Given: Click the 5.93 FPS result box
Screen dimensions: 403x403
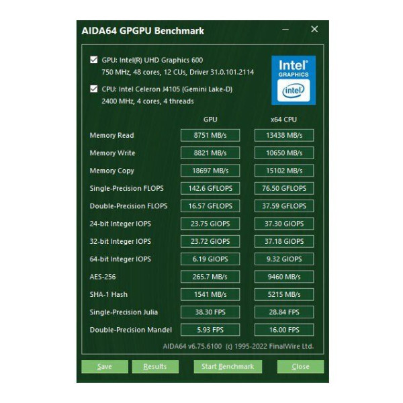Looking at the screenshot, I should (210, 330).
